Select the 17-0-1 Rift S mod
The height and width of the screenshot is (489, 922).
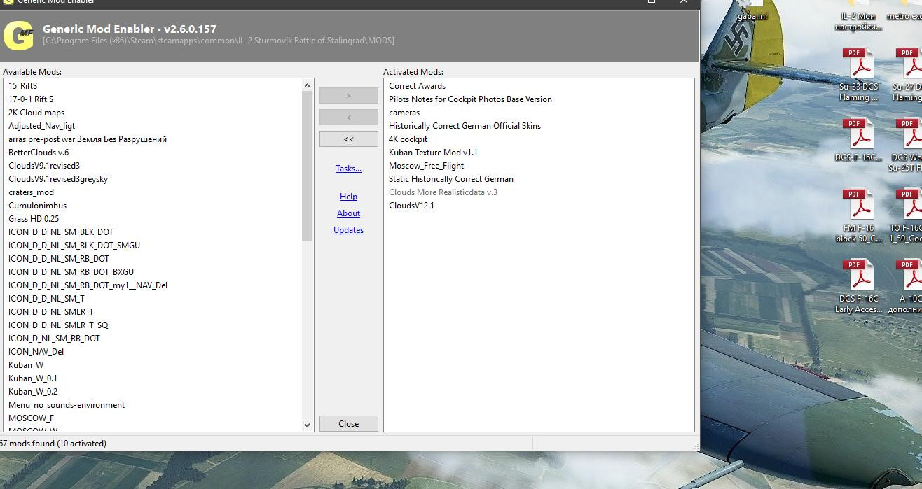(x=31, y=99)
